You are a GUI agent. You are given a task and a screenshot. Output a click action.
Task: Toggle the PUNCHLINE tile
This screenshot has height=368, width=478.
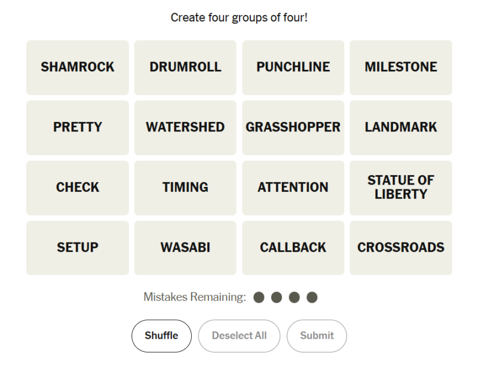point(293,67)
